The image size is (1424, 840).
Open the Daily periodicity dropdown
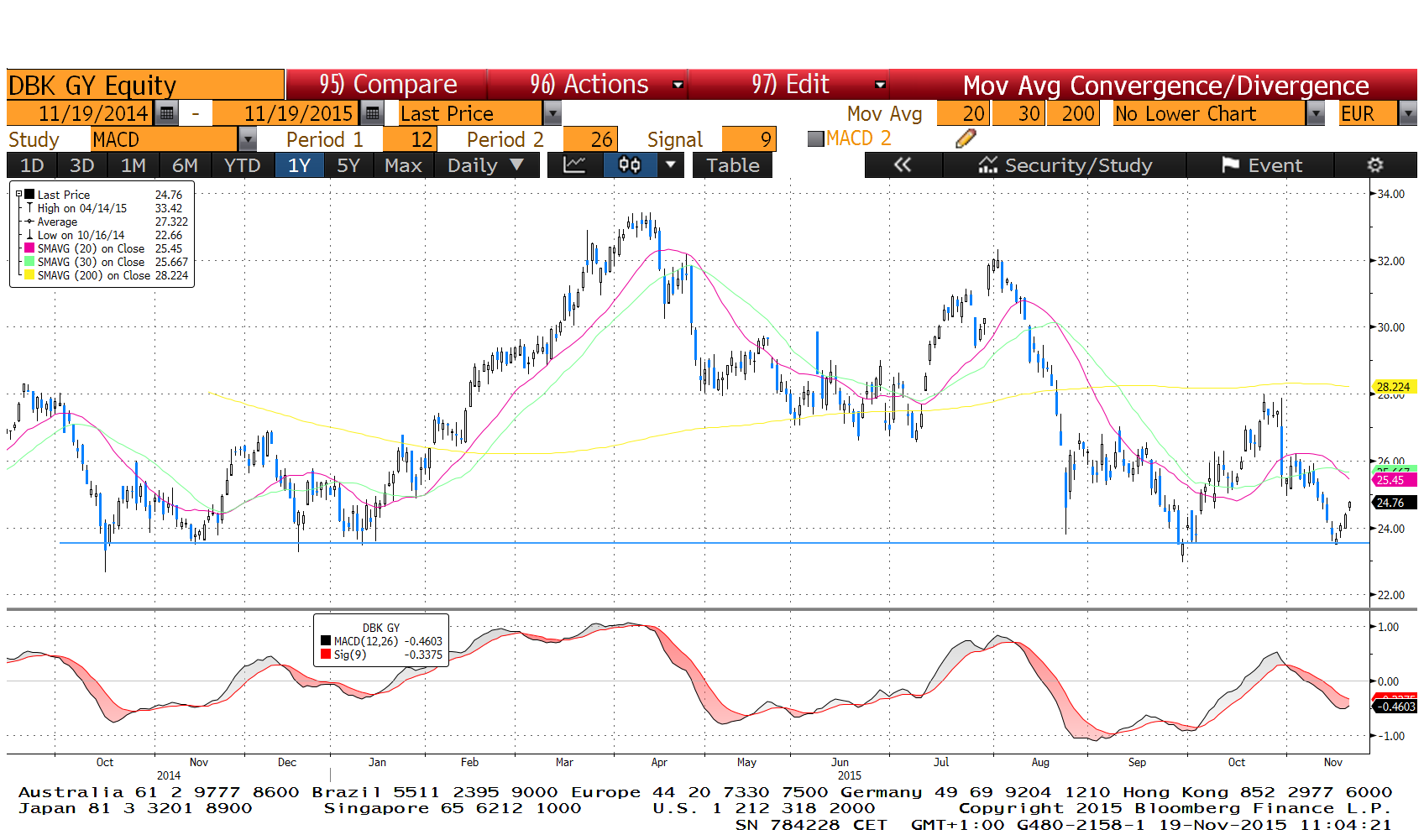[x=485, y=165]
